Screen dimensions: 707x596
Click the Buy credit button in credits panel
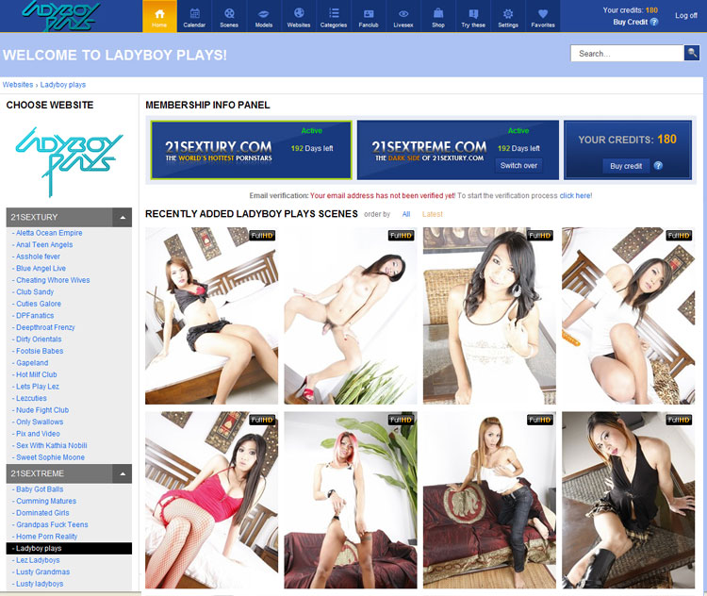(626, 166)
